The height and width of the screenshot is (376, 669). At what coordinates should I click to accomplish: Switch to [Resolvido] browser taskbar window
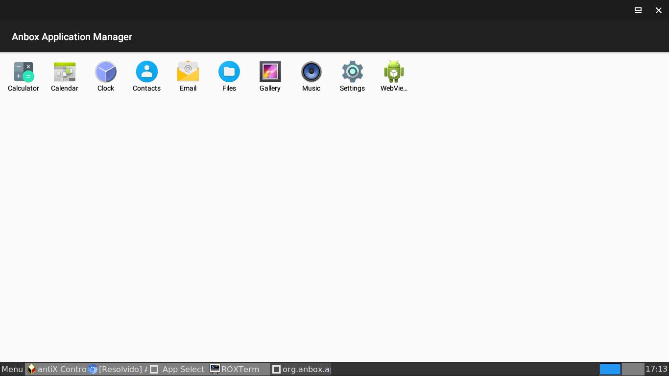point(117,369)
